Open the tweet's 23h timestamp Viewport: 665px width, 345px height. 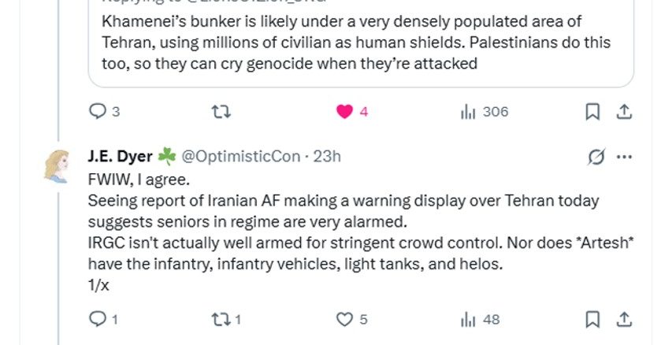coord(327,156)
